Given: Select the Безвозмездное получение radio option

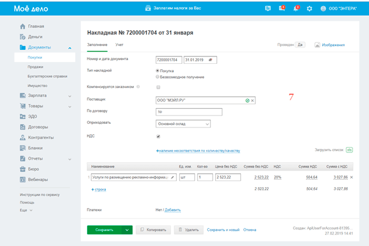Looking at the screenshot, I should (x=158, y=77).
